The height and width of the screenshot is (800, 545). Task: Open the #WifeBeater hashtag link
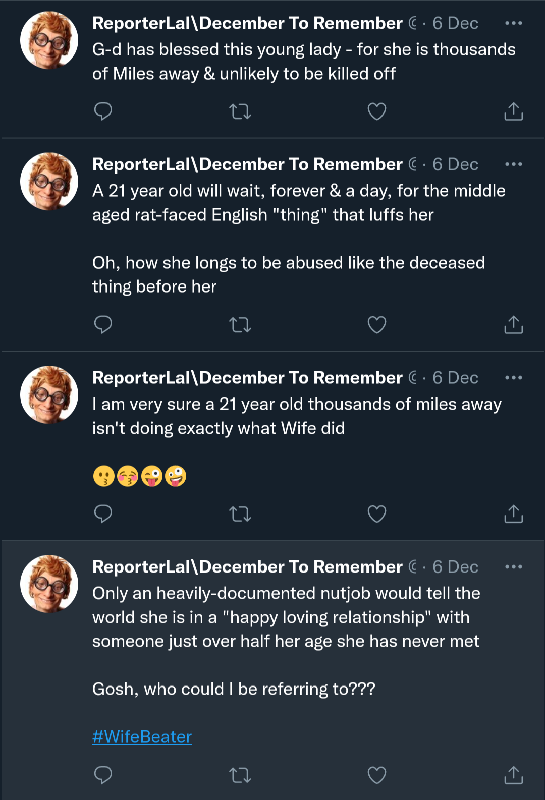coord(142,737)
